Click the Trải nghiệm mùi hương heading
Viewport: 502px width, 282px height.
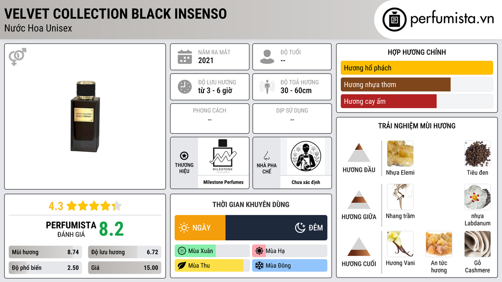coord(417,126)
